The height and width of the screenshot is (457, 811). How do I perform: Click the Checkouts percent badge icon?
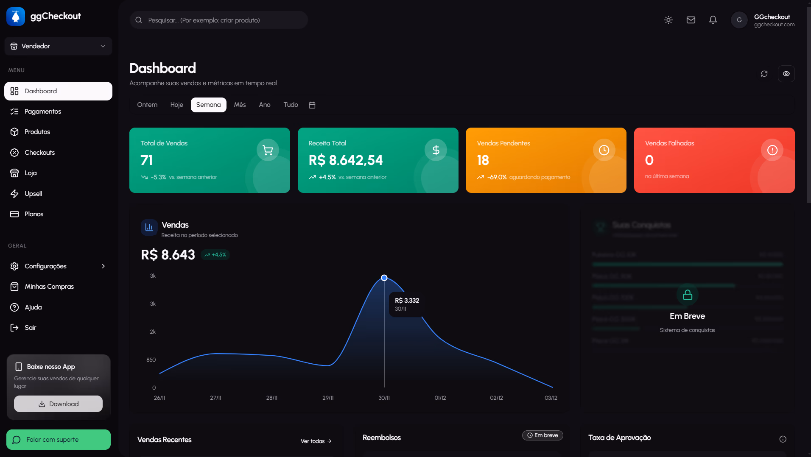[14, 153]
